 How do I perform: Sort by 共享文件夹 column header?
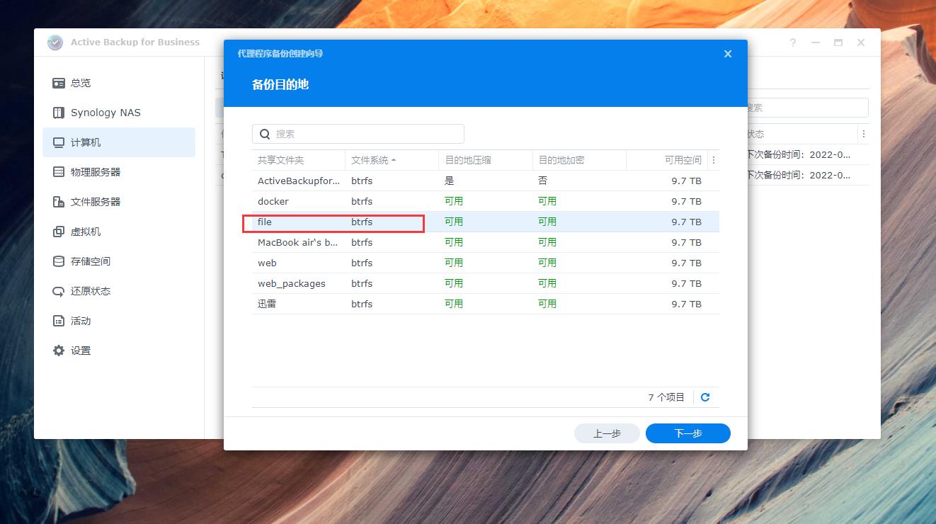click(x=299, y=160)
